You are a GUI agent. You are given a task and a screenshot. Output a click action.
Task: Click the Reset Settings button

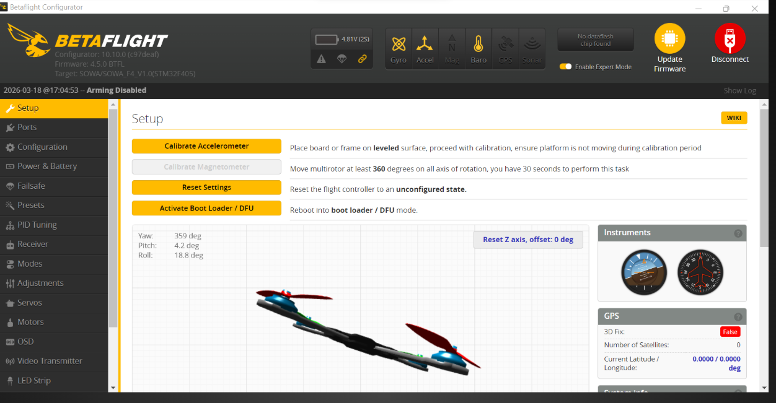click(x=206, y=188)
